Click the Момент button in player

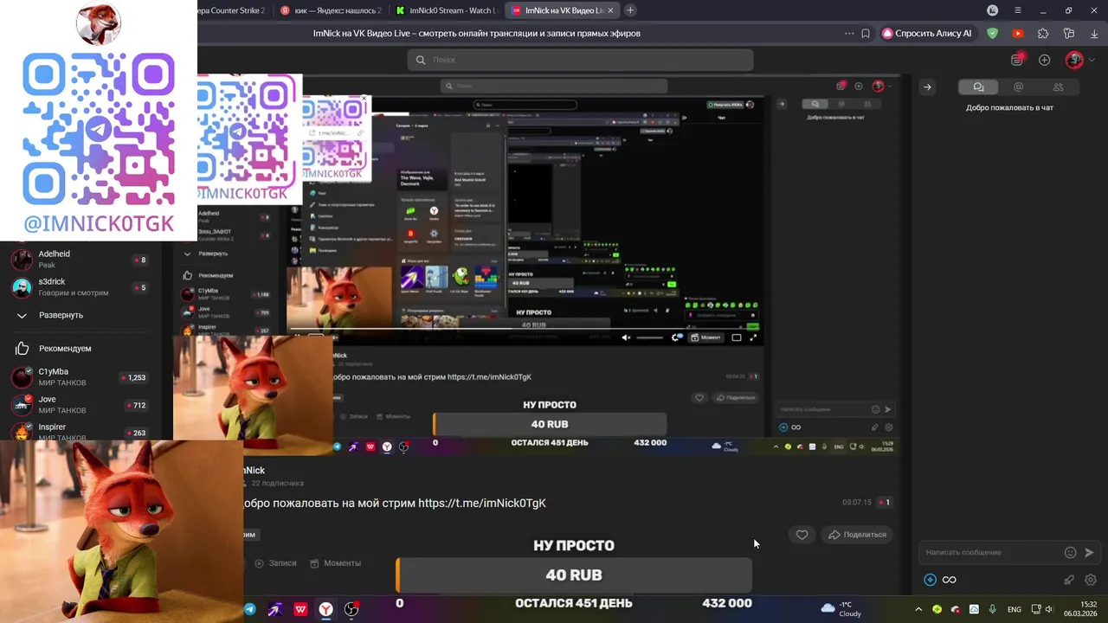pyautogui.click(x=705, y=337)
